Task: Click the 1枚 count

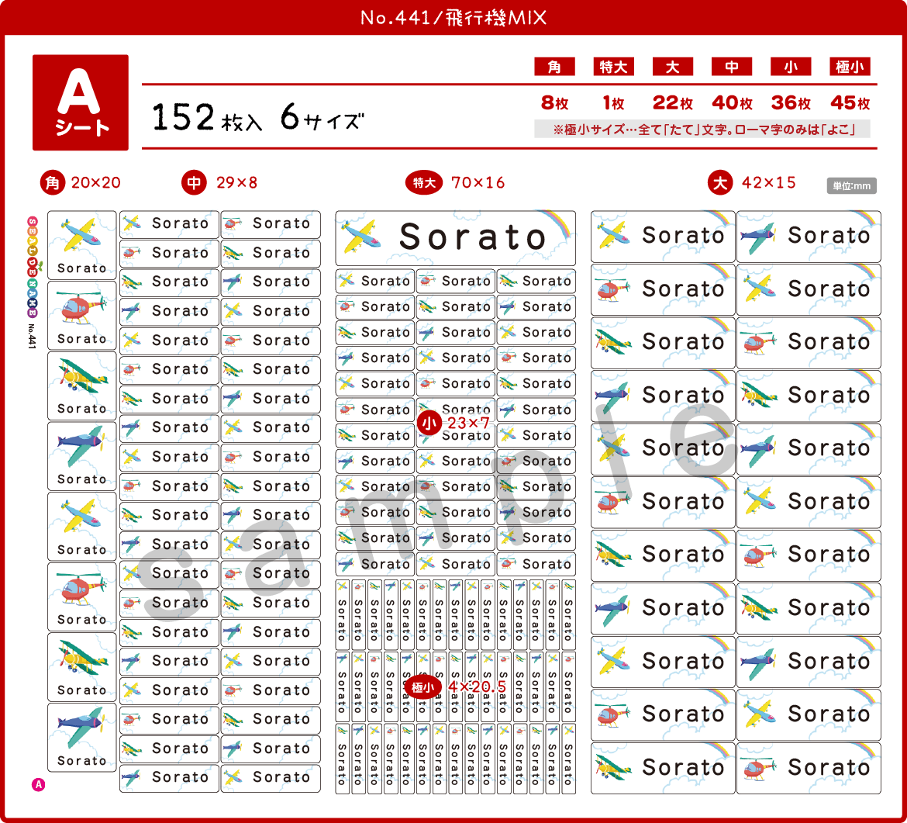Action: [x=614, y=103]
